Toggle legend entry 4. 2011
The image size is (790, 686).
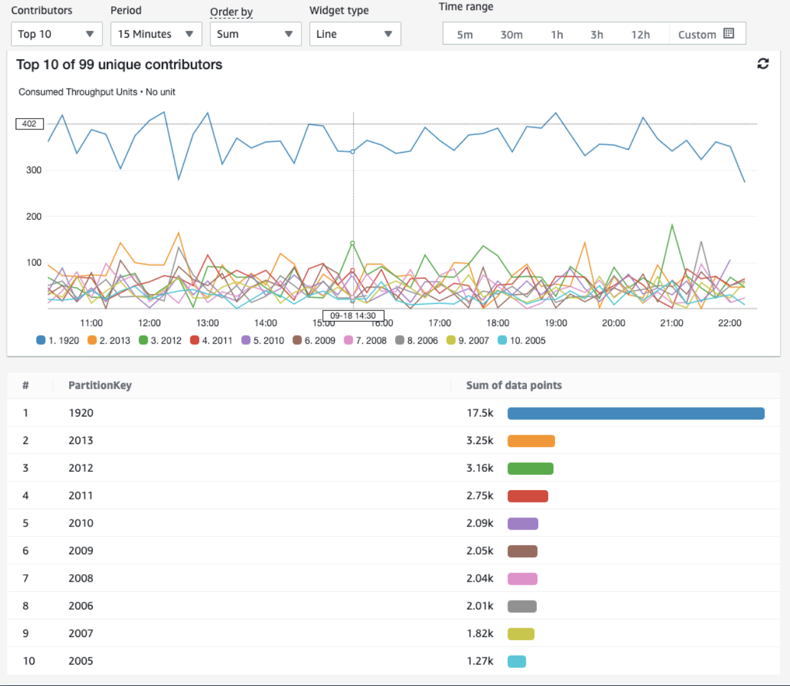pyautogui.click(x=211, y=340)
